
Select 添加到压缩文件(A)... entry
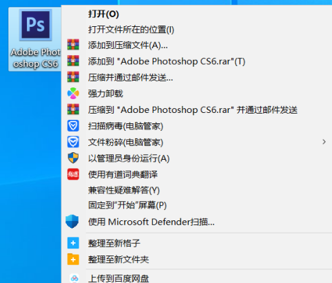[x=128, y=45]
